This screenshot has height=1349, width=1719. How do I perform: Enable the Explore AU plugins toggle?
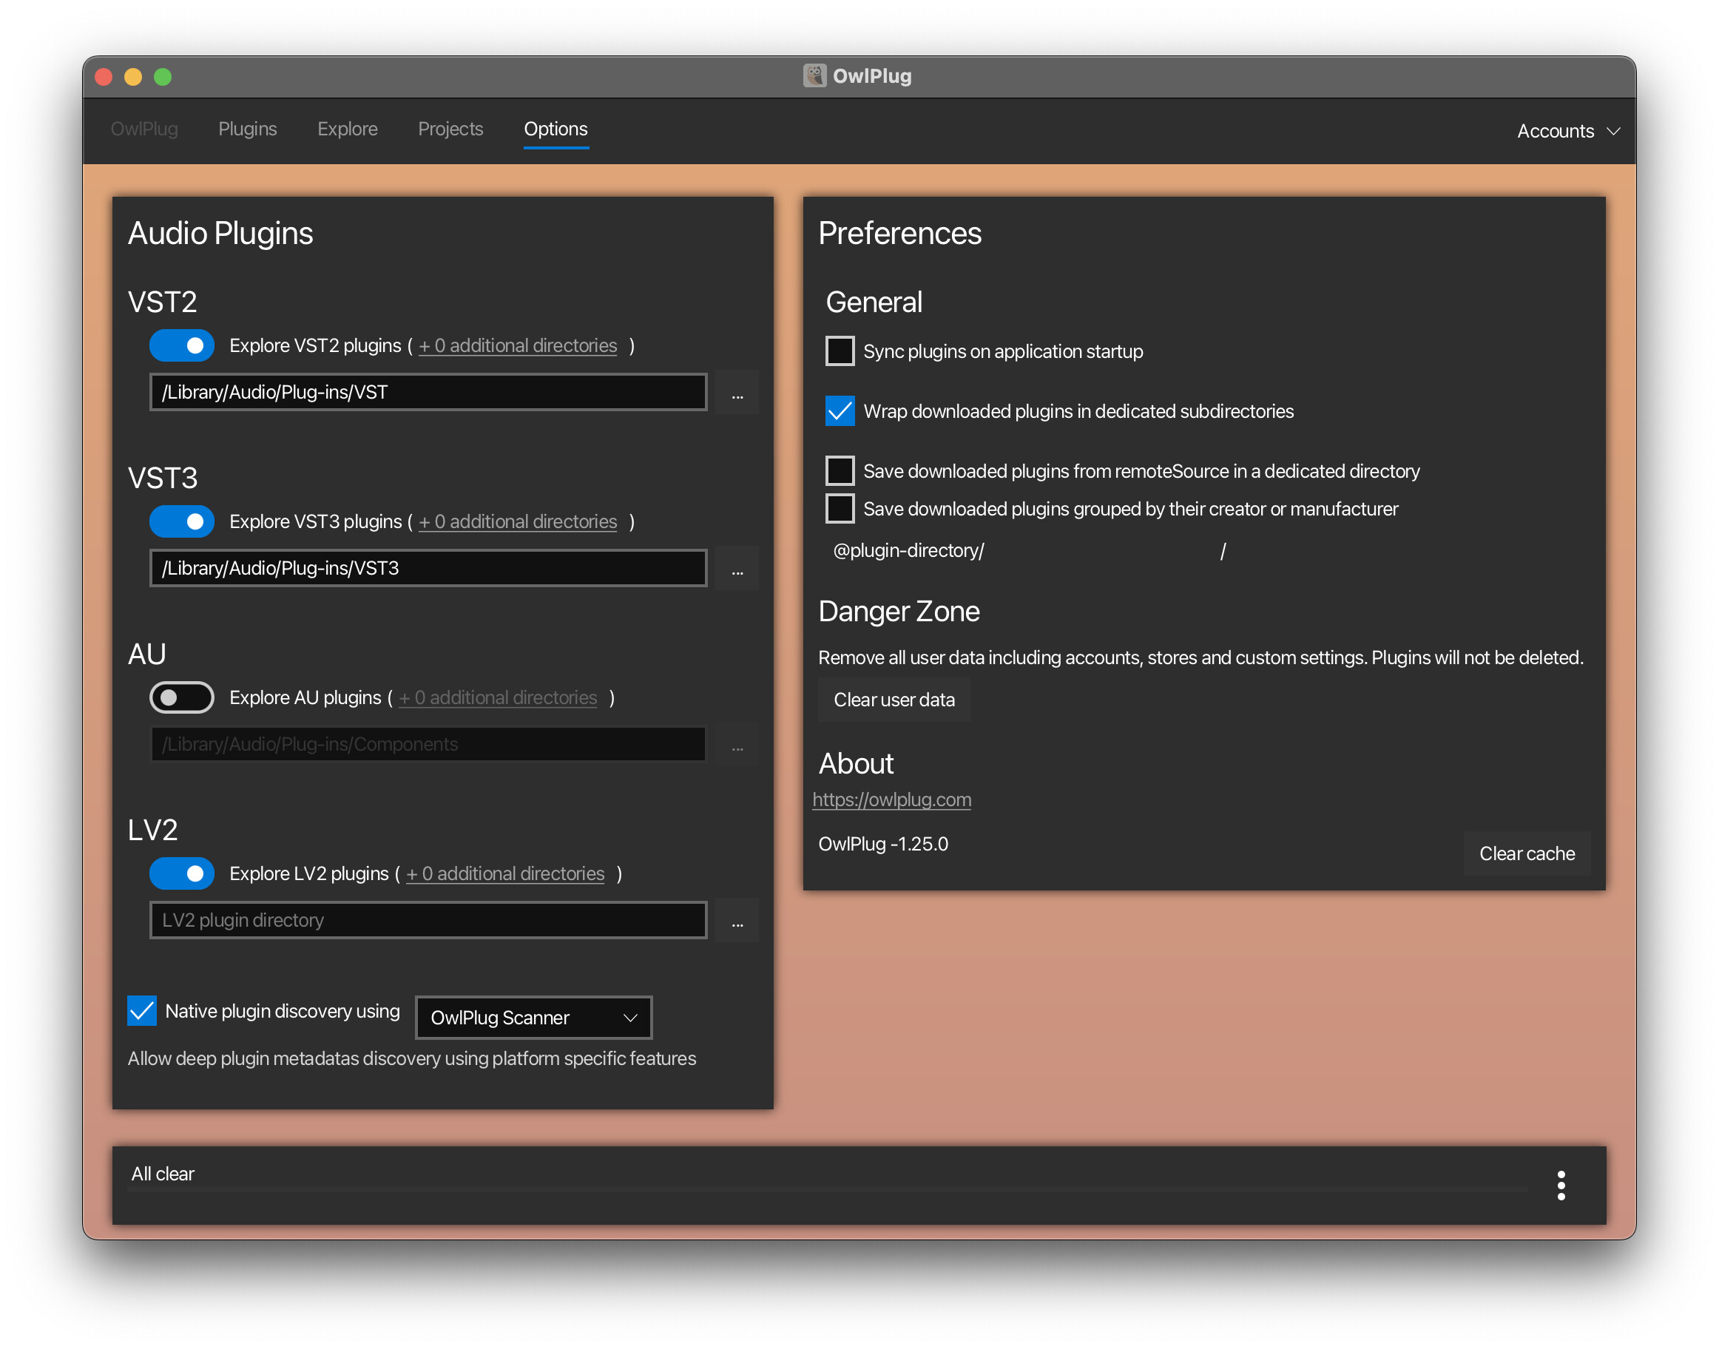[182, 697]
